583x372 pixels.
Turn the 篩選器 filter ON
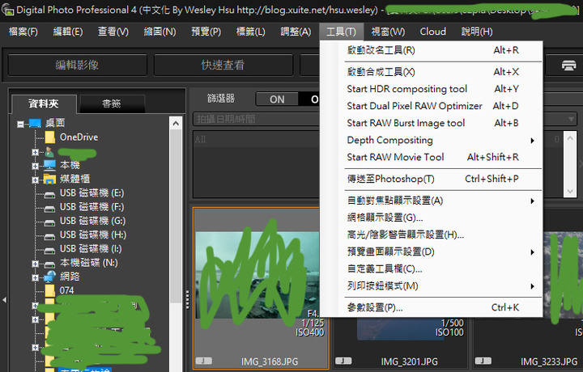pyautogui.click(x=277, y=99)
